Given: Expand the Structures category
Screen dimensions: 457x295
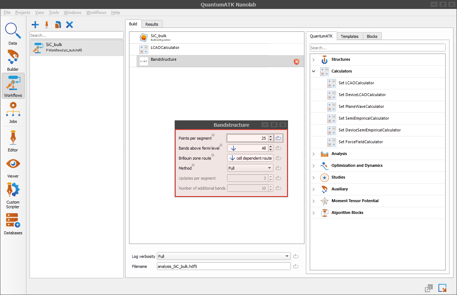Looking at the screenshot, I should click(314, 60).
